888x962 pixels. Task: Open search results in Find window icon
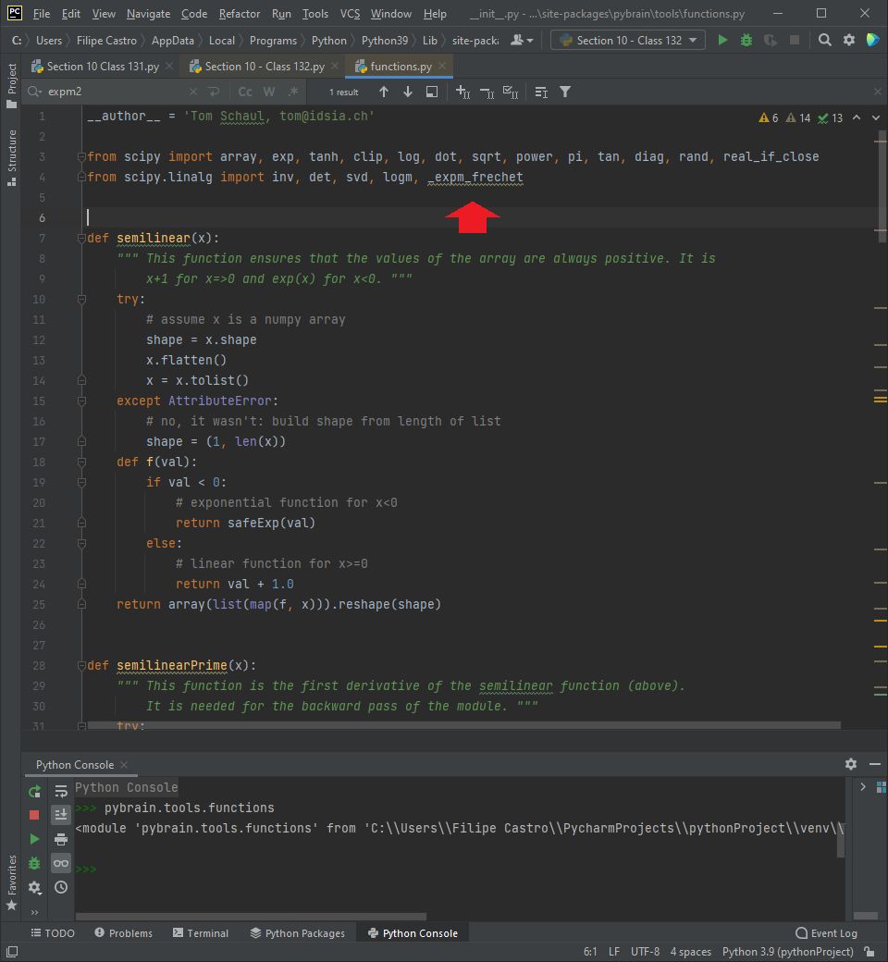431,92
